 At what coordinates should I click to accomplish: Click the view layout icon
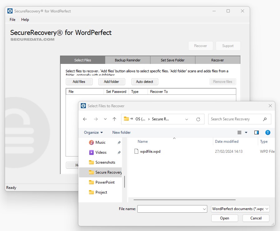(x=239, y=132)
